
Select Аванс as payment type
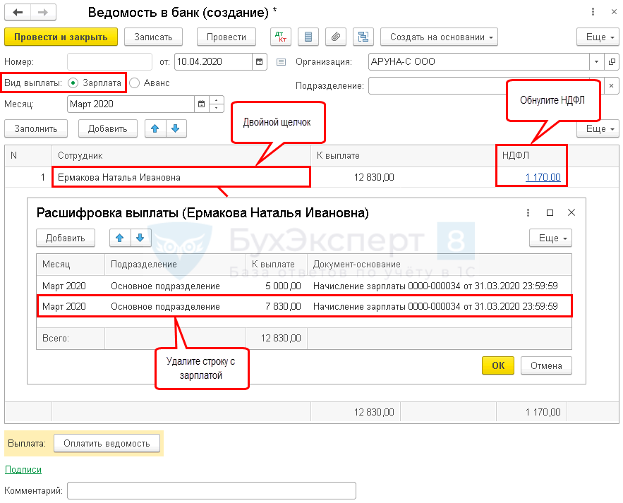pos(134,83)
